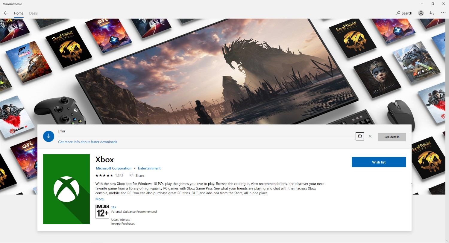
Task: Click the In-App Purchases text
Action: coord(123,224)
